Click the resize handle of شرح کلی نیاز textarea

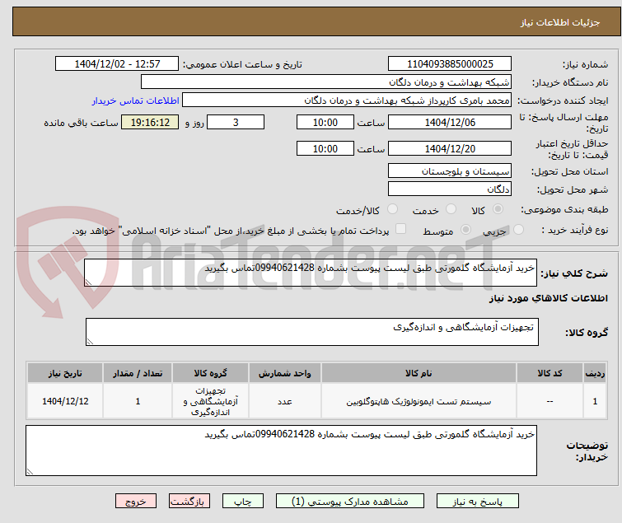(x=88, y=282)
